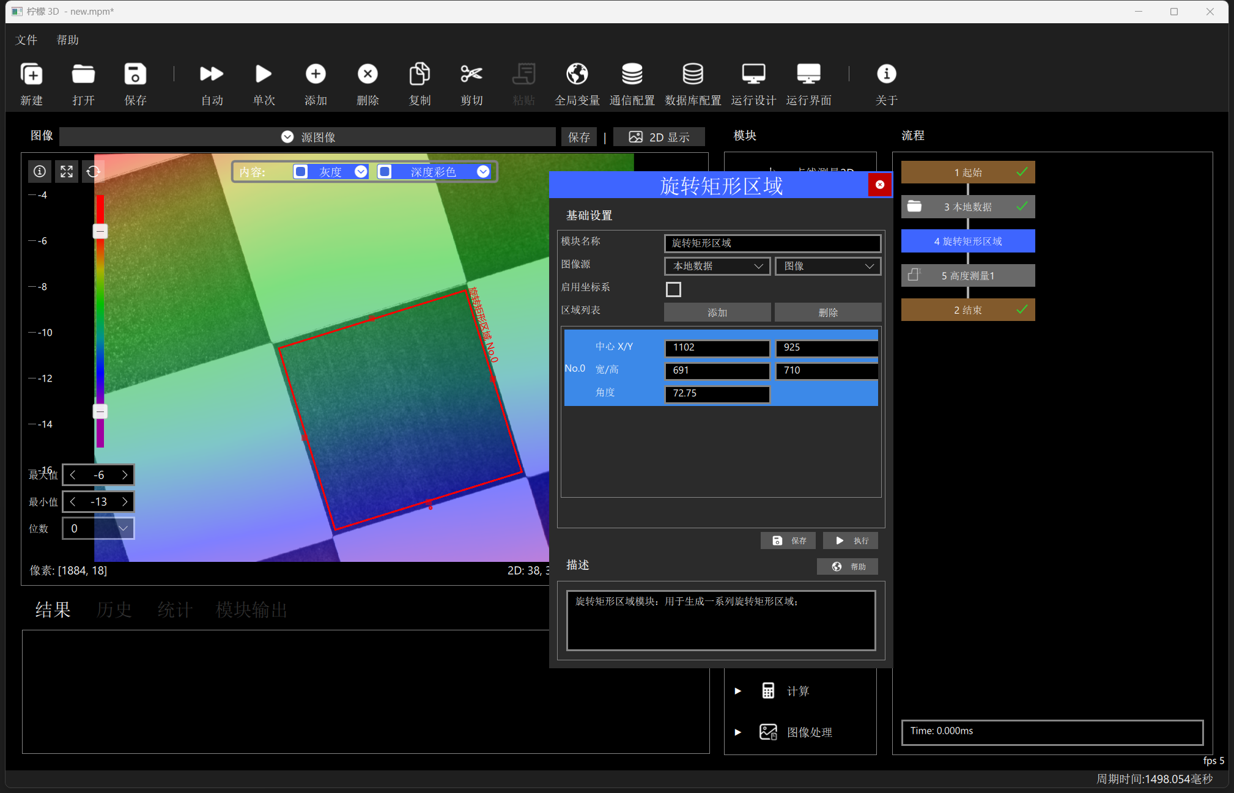Click the 新建 (New) toolbar icon
This screenshot has height=793, width=1234.
pyautogui.click(x=31, y=74)
